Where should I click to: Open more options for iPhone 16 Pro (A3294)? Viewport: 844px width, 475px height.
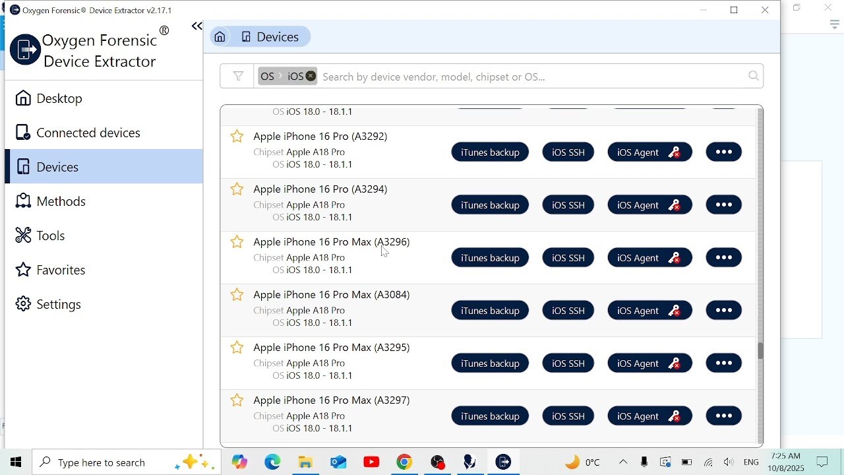[x=724, y=205]
